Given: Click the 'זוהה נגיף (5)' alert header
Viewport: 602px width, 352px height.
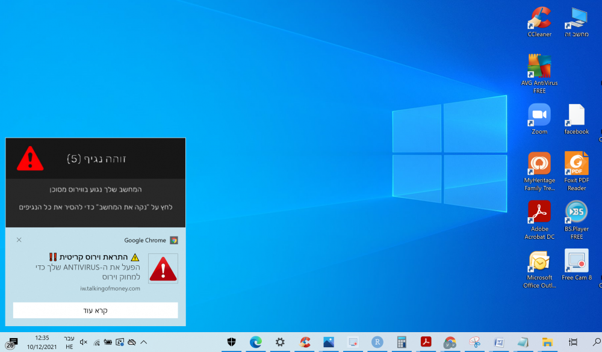Looking at the screenshot, I should click(x=96, y=159).
